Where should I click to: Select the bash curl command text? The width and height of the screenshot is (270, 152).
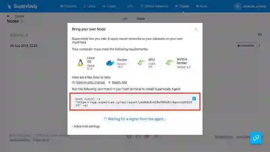point(133,102)
